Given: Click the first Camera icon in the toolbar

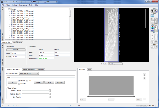Looking at the screenshot, I should [x=152, y=11].
